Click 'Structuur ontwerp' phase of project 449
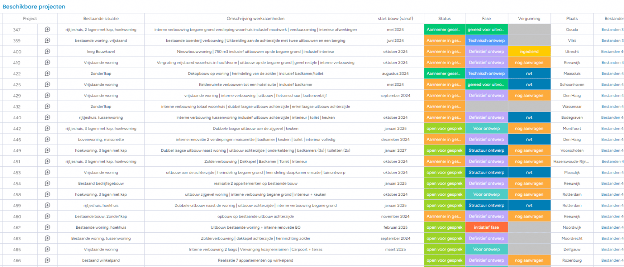The height and width of the screenshot is (267, 624). (x=486, y=150)
